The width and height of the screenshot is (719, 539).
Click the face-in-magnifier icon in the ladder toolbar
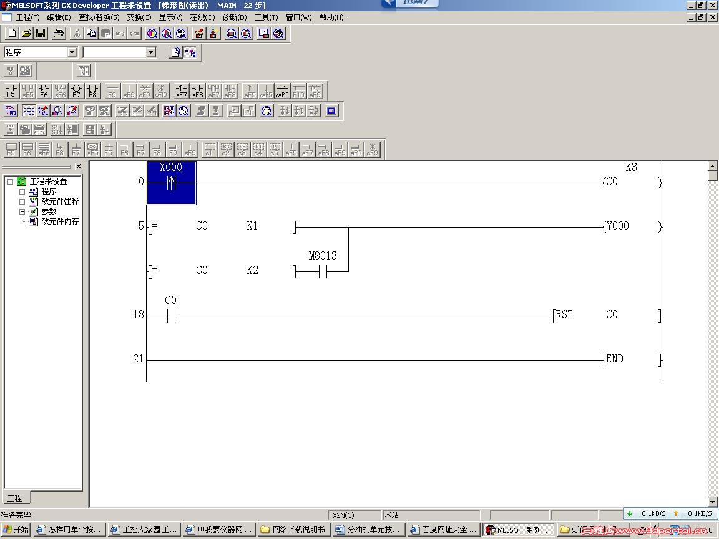pos(267,111)
